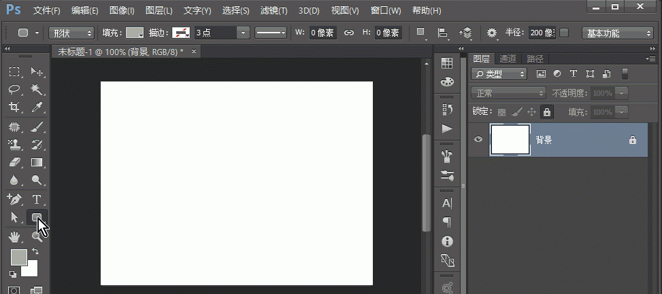
Task: Click the W width input field
Action: coord(322,33)
